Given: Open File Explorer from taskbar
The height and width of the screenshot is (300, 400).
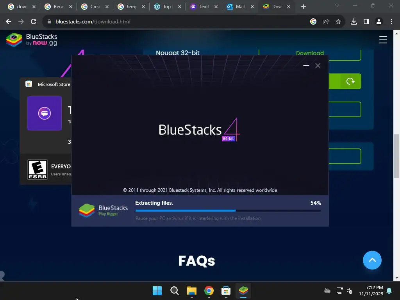Looking at the screenshot, I should pyautogui.click(x=191, y=291).
